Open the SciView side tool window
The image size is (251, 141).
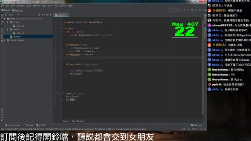[x=205, y=19]
